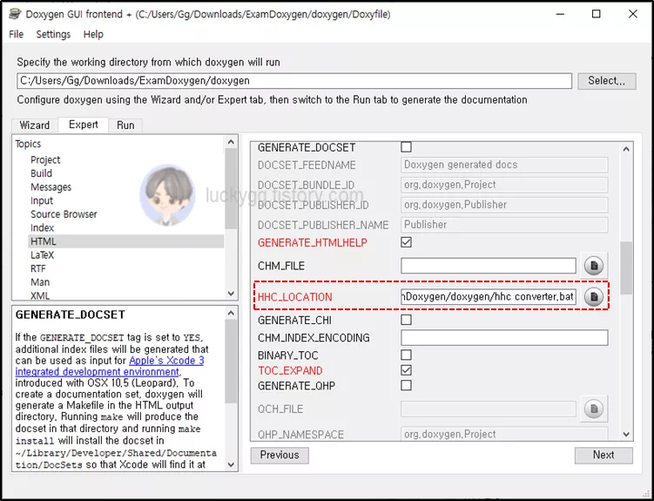The image size is (654, 501).
Task: Select the Index topic
Action: [42, 228]
